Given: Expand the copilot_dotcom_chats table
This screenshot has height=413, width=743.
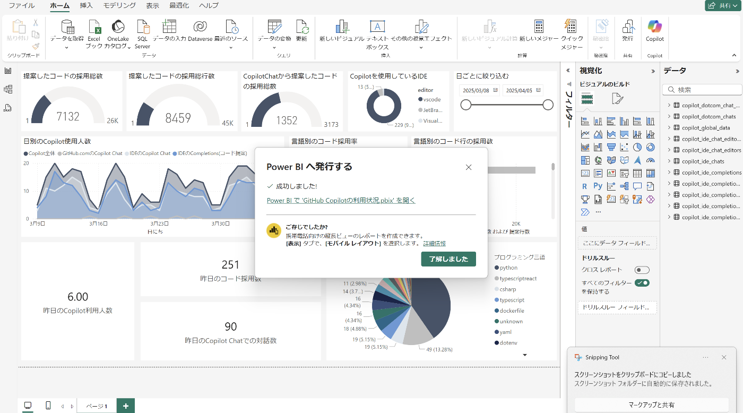Looking at the screenshot, I should click(669, 116).
